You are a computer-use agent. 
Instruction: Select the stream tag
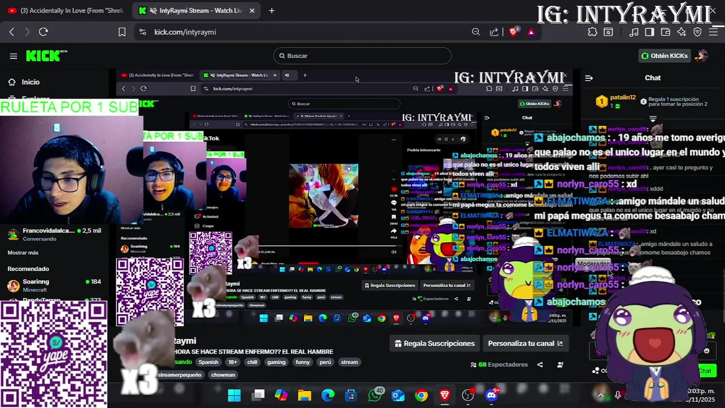(x=349, y=362)
